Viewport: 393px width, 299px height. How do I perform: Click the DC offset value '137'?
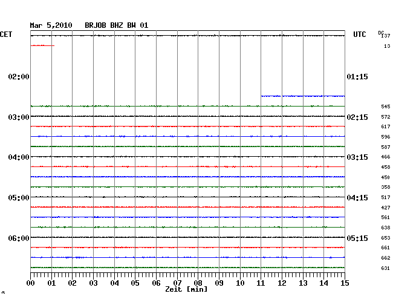(x=386, y=36)
